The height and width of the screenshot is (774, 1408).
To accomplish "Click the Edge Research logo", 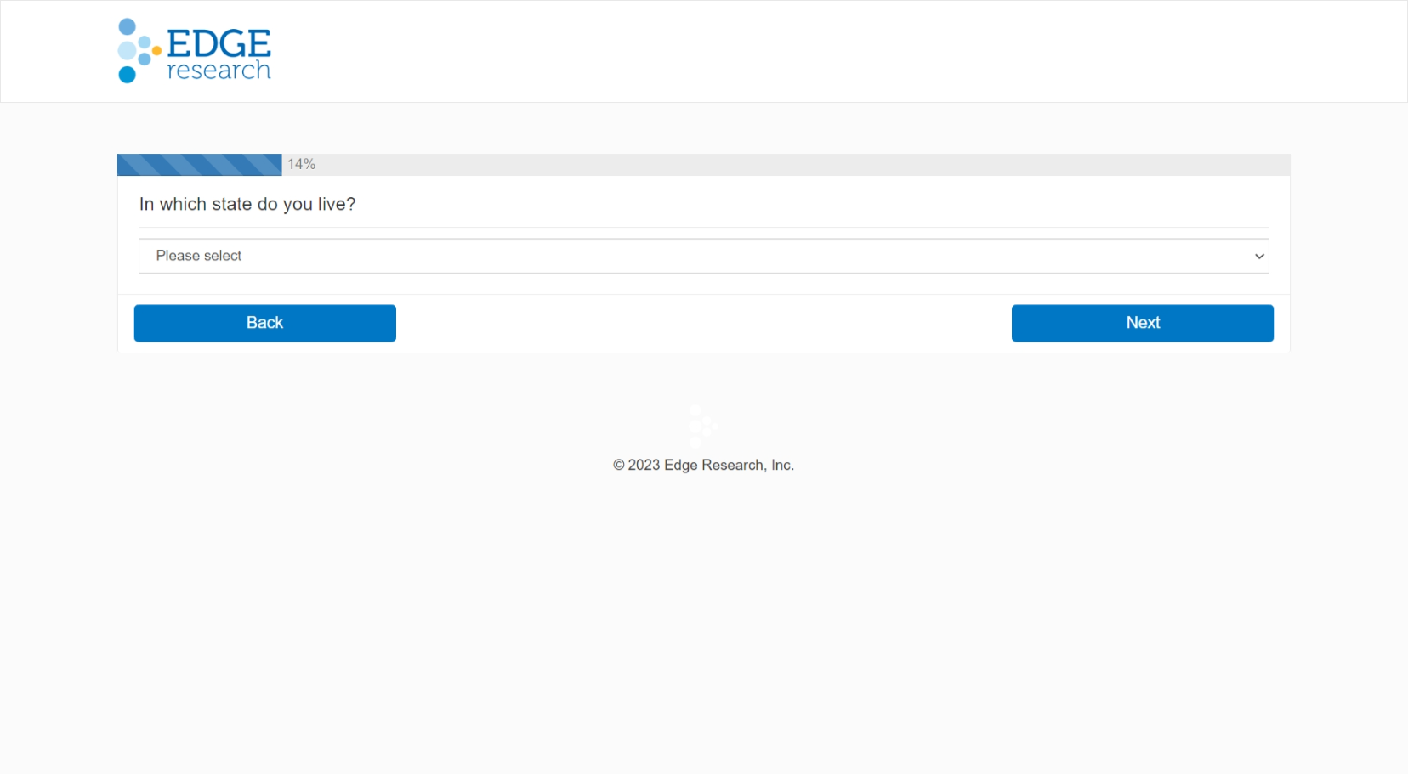I will [195, 51].
